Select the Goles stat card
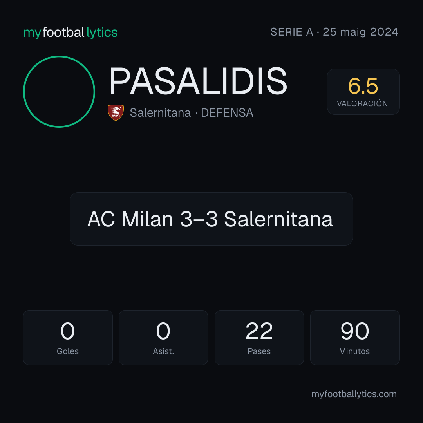The height and width of the screenshot is (423, 423). (x=68, y=338)
